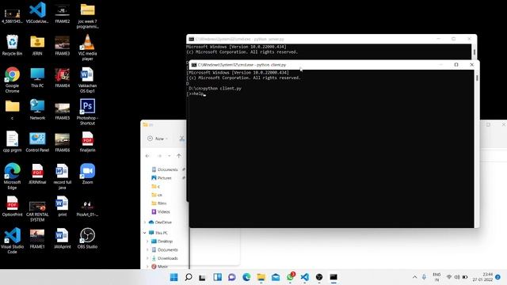The height and width of the screenshot is (285, 507).
Task: Launch the Photoshop shortcut on desktop
Action: point(87,112)
